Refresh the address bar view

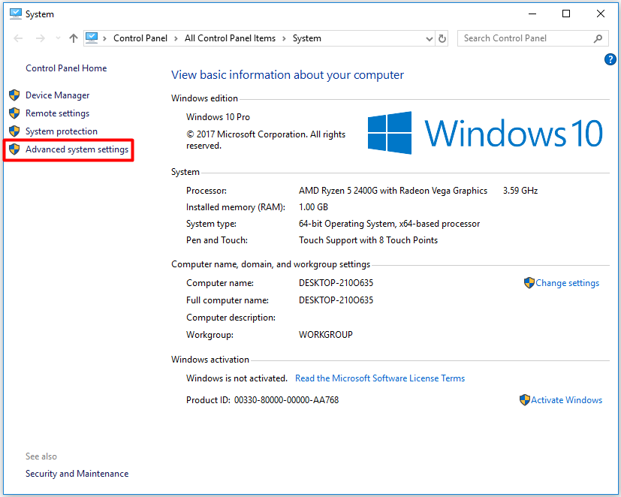click(x=442, y=38)
